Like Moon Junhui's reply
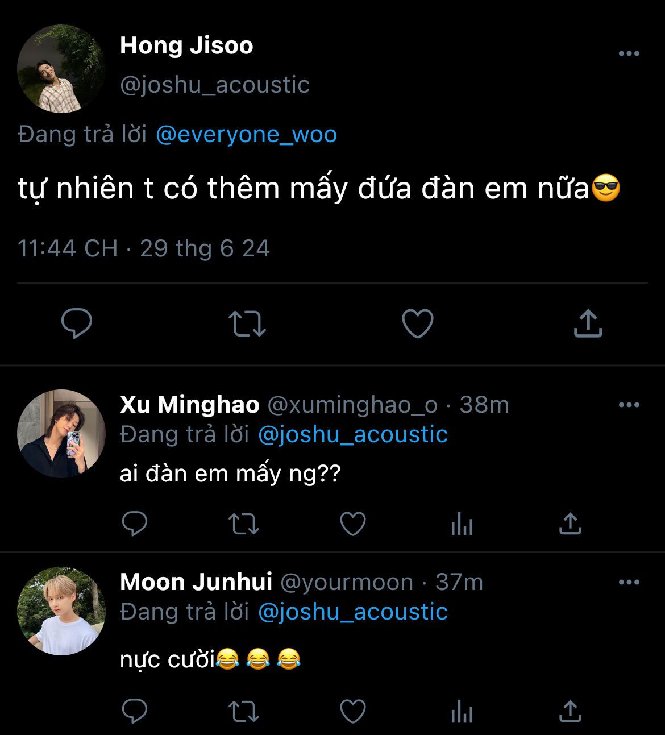665x735 pixels. click(x=353, y=711)
